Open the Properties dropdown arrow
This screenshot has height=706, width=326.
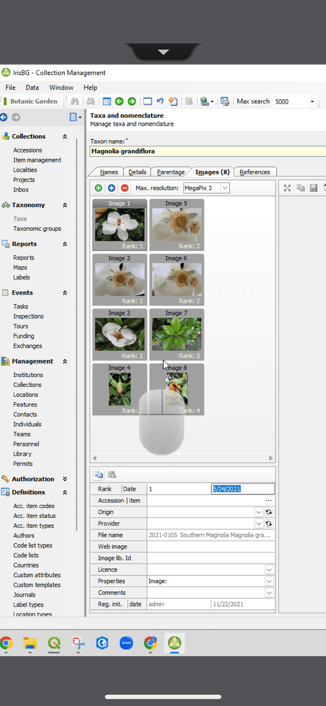pyautogui.click(x=269, y=581)
